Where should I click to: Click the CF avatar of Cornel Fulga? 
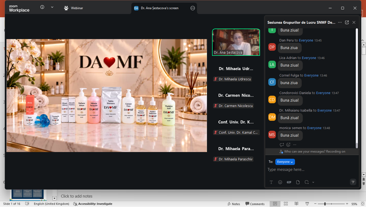(x=272, y=82)
